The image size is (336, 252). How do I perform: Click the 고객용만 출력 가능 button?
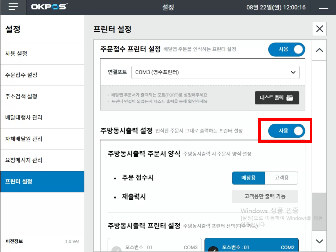click(265, 196)
